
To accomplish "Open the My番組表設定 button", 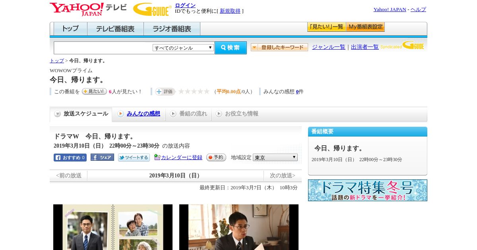I will pos(365,27).
